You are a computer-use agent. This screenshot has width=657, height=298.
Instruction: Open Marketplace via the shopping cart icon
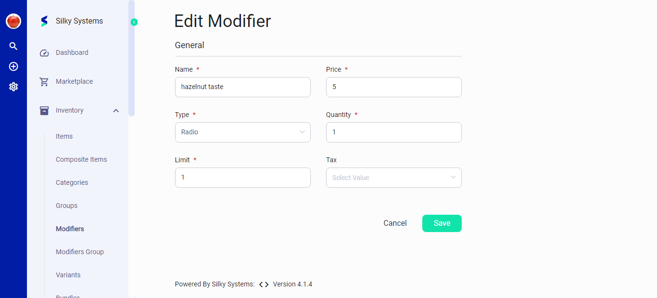click(44, 81)
